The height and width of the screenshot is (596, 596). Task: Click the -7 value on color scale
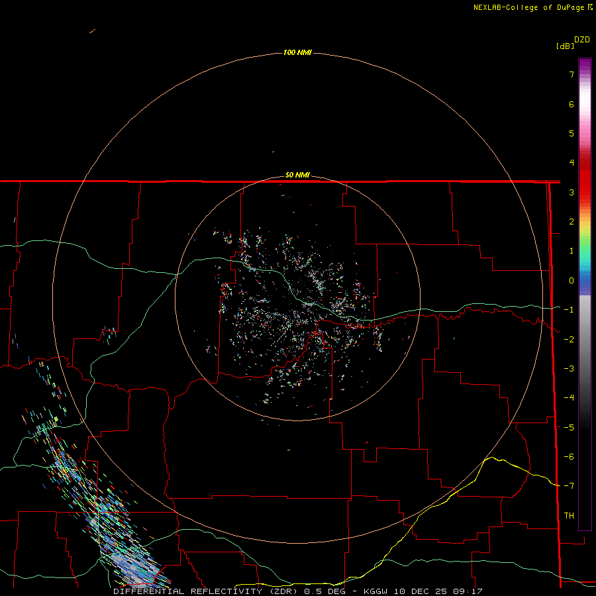coord(569,486)
